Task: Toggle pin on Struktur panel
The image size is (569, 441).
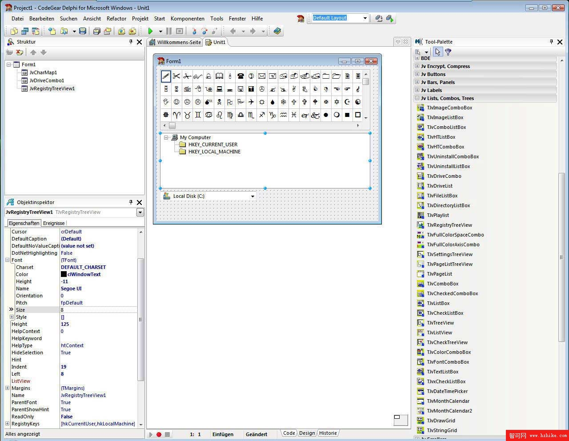Action: pos(131,42)
